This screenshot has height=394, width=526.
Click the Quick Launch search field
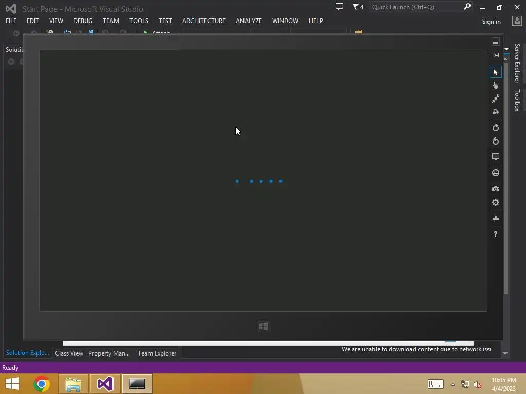coord(416,7)
